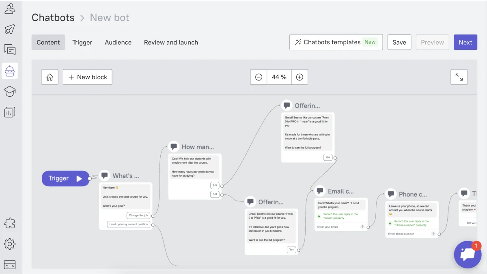Open the campaigns paper-plane icon
Screen dimensions: 487x274
[x=10, y=29]
